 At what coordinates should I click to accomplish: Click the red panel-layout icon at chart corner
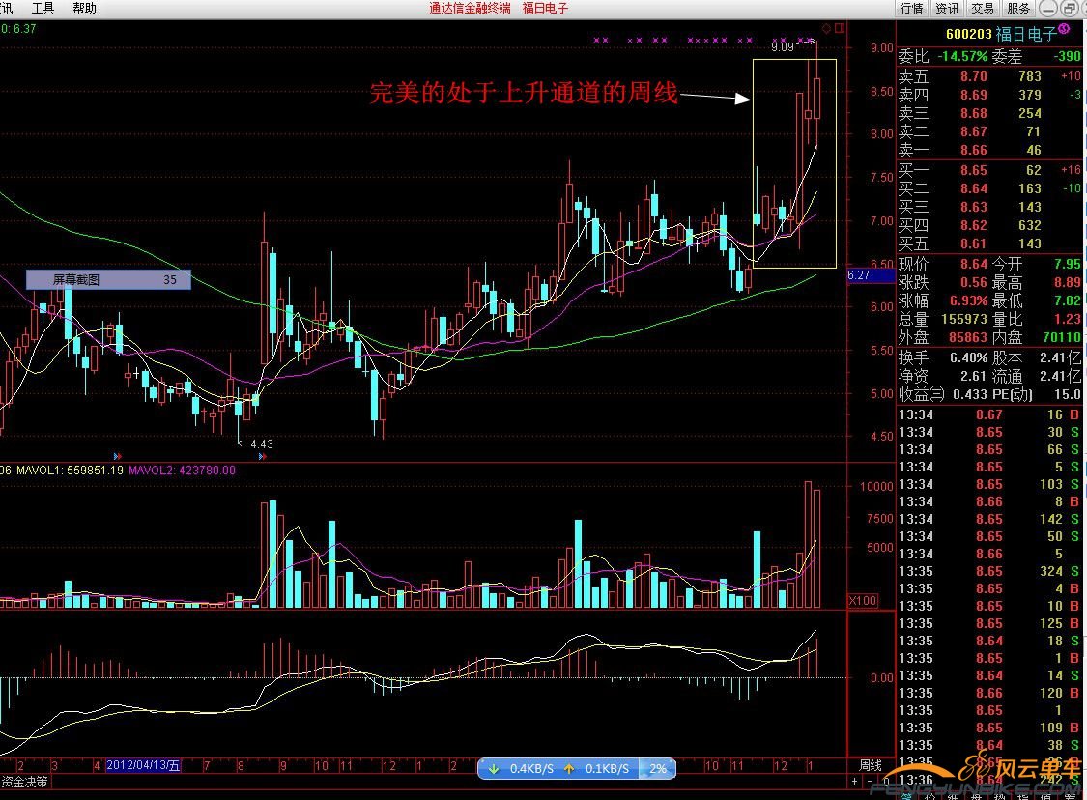838,27
